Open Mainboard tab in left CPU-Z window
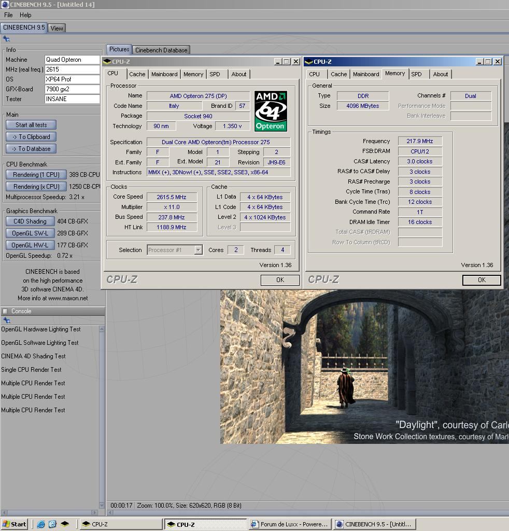This screenshot has height=531, width=509. pyautogui.click(x=164, y=74)
